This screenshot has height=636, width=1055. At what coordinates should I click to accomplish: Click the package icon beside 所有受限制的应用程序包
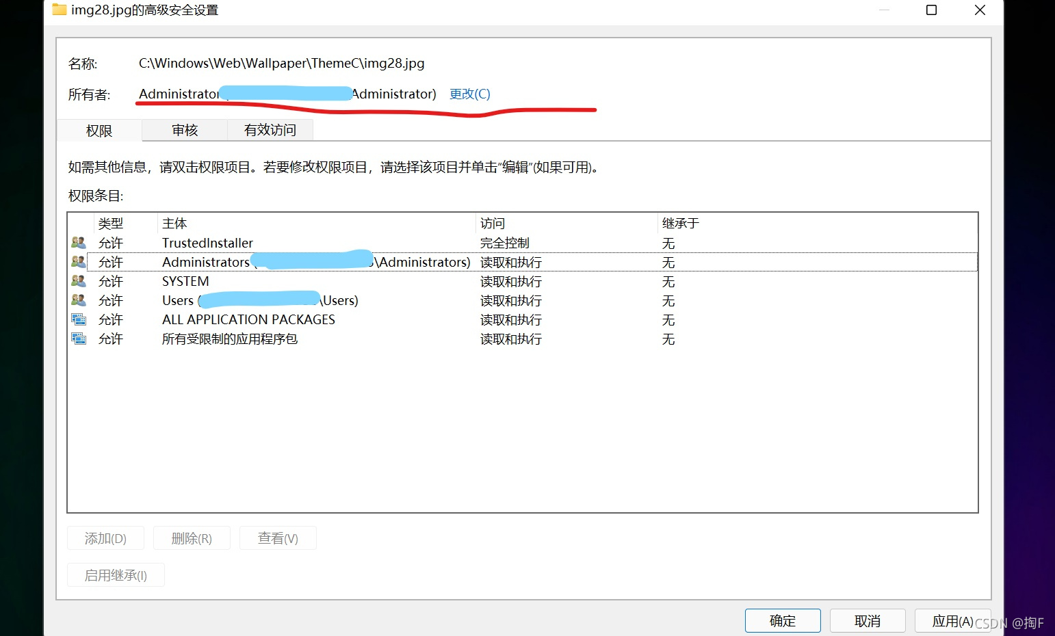tap(79, 339)
